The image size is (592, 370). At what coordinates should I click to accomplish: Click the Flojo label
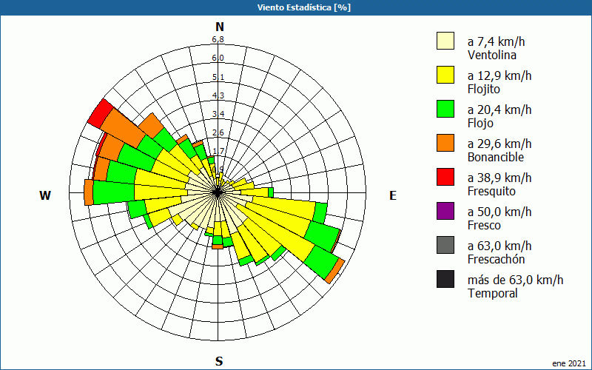[480, 123]
